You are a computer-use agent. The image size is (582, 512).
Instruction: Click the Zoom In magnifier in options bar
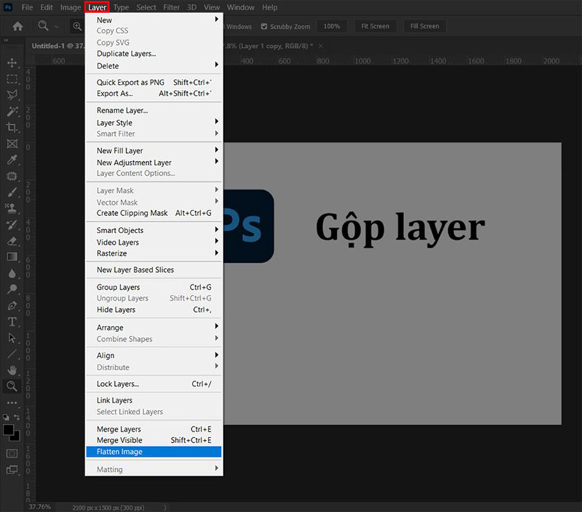coord(77,26)
